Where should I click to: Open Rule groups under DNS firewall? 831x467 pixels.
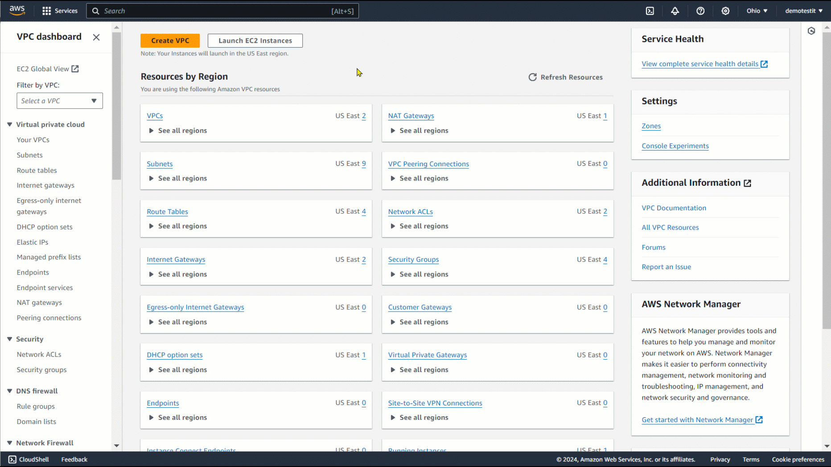[x=36, y=406]
